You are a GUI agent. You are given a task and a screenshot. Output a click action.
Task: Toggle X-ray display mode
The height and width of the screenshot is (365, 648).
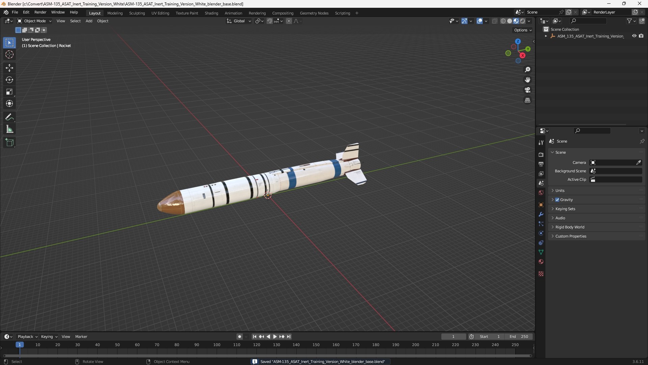pyautogui.click(x=494, y=21)
